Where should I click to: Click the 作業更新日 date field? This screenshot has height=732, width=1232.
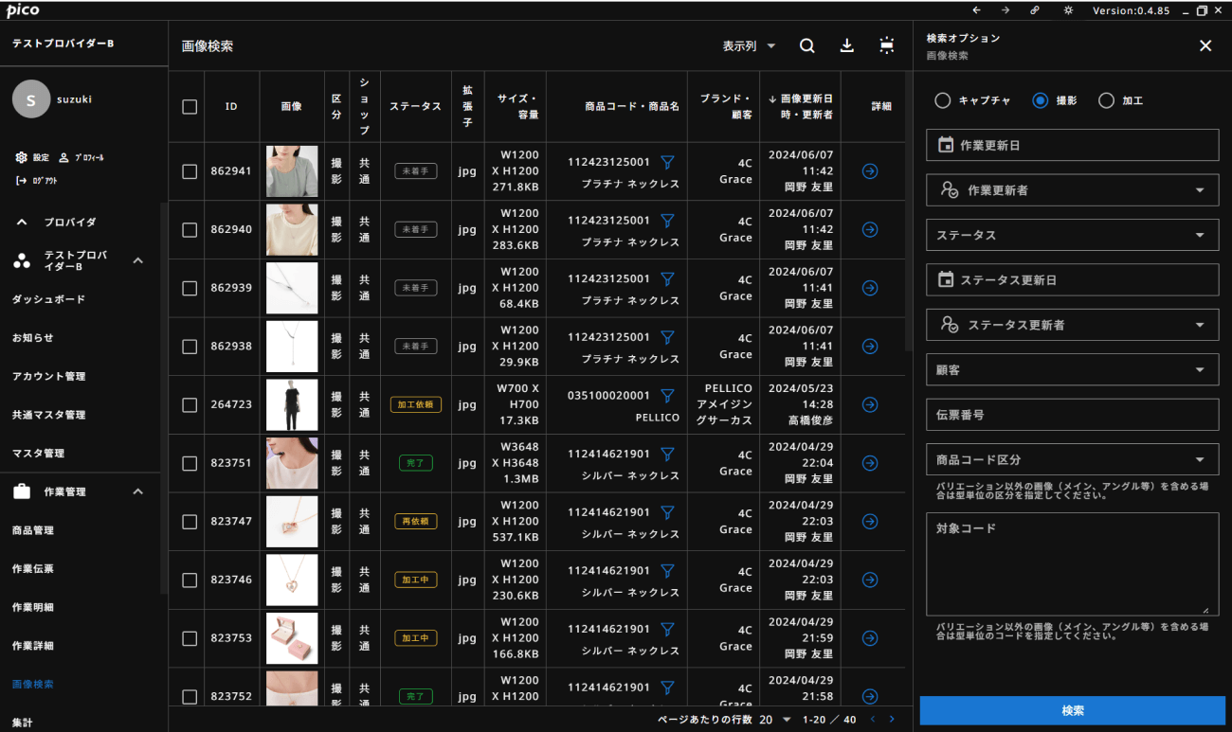point(1072,145)
